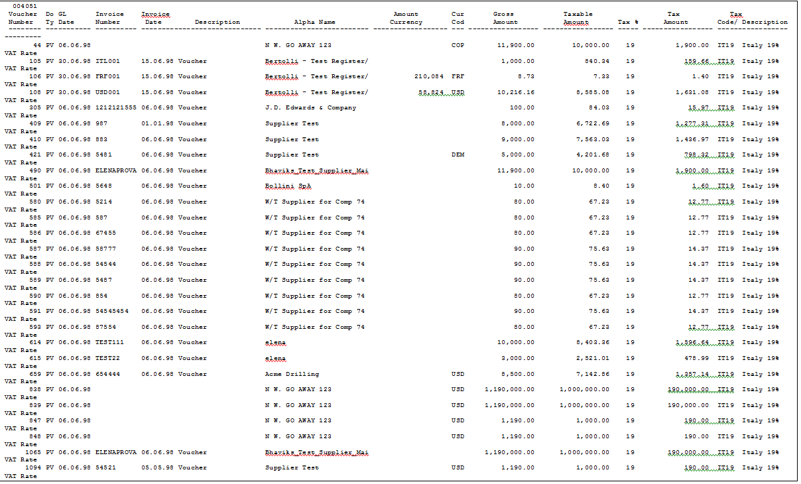Viewport: 801px width, 484px height.
Task: Select voucher number 410
Action: pos(35,139)
